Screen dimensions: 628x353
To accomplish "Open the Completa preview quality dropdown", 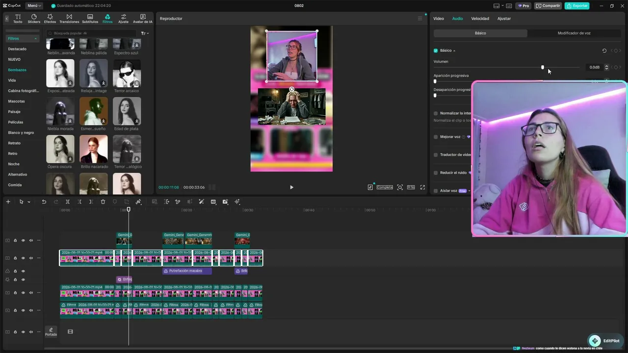I will pyautogui.click(x=385, y=187).
